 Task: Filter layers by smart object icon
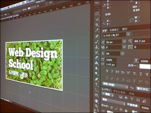point(144,101)
